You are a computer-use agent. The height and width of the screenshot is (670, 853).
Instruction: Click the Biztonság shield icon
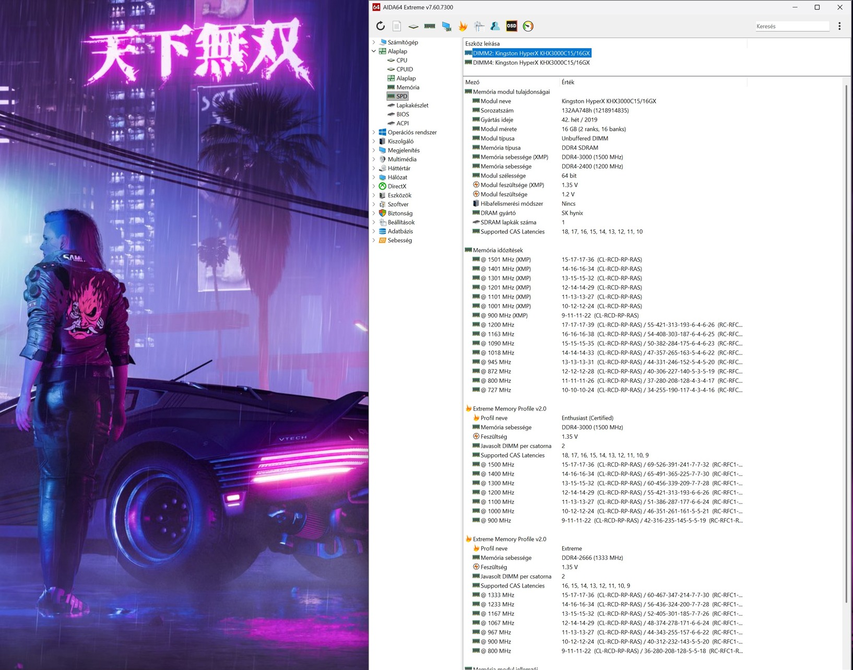383,213
